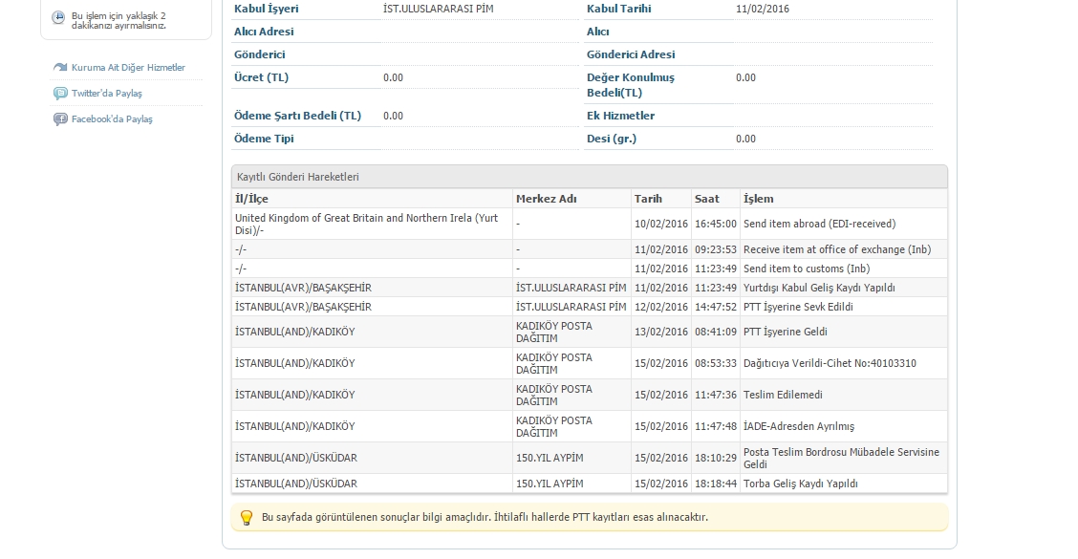Click the Desi (gr.) label

pos(612,139)
